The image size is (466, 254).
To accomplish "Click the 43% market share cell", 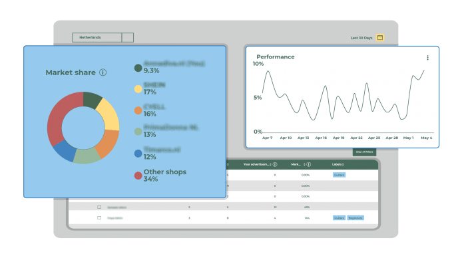I will 307,207.
